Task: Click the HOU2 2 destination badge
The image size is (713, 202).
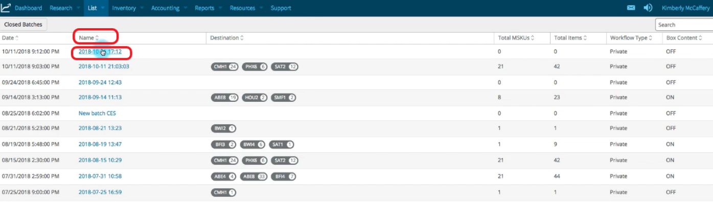Action: coord(254,98)
